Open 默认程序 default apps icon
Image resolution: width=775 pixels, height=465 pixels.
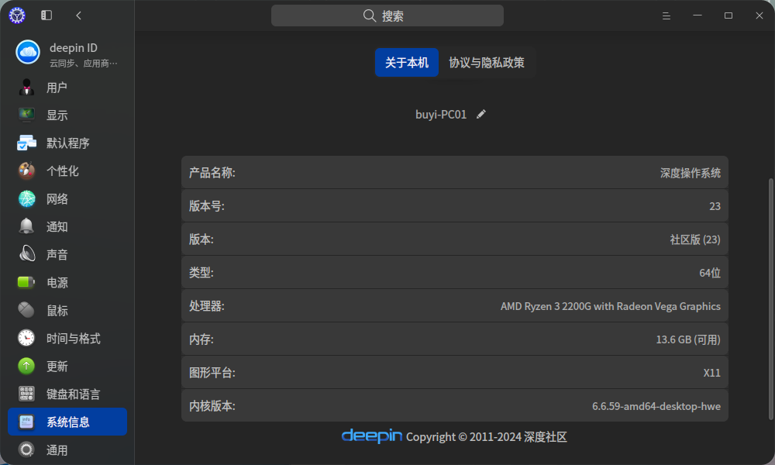pyautogui.click(x=26, y=143)
